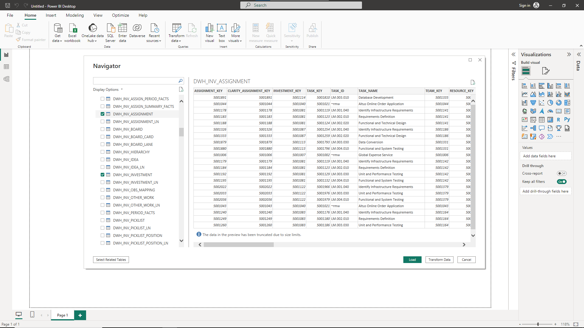Select the funnel chart visual
The height and width of the screenshot is (328, 584).
533,103
